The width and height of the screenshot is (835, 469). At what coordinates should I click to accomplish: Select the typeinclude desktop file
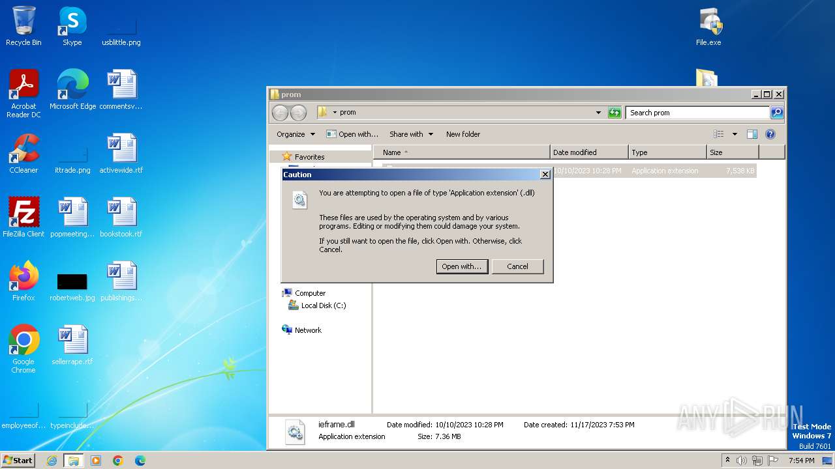[x=72, y=414]
